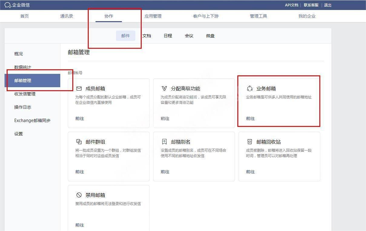Click 前往 under 成员邮箱
366x231 pixels.
click(x=80, y=118)
